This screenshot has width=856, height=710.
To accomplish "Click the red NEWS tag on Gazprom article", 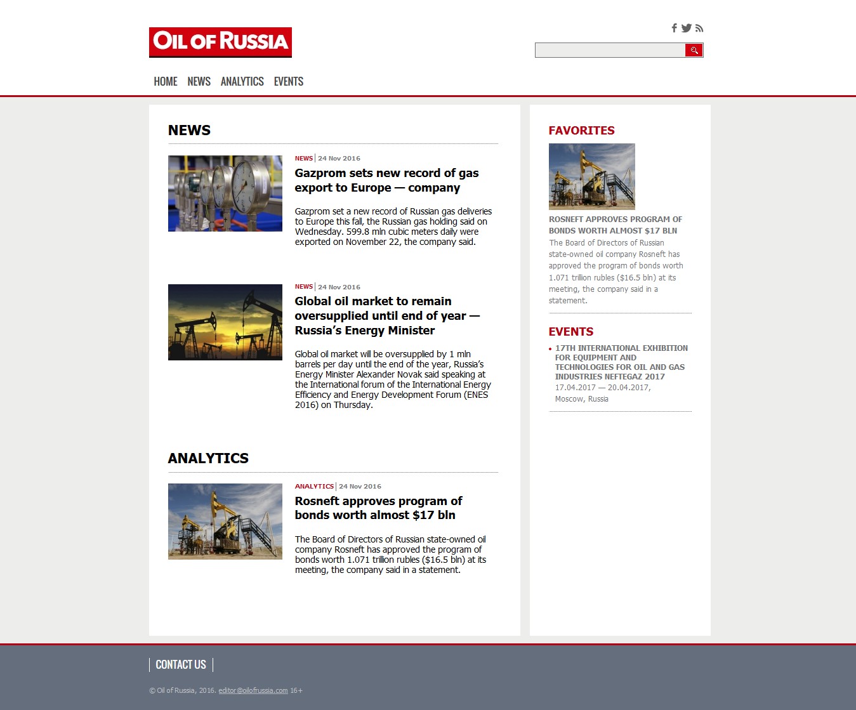I will pyautogui.click(x=304, y=159).
